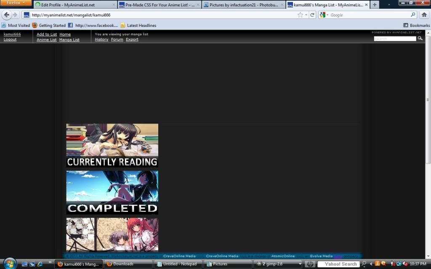
Task: View the list History link
Action: pyautogui.click(x=102, y=40)
